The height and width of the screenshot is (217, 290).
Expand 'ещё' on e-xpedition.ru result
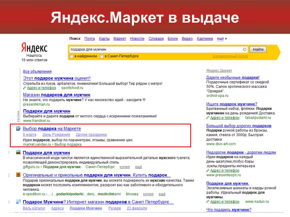click(x=162, y=194)
